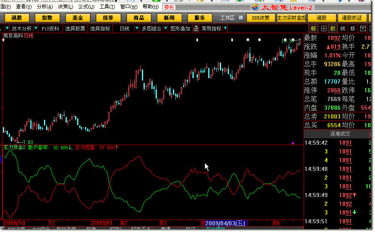
Task: Click the yellow 债券 button
Action: 108,18
